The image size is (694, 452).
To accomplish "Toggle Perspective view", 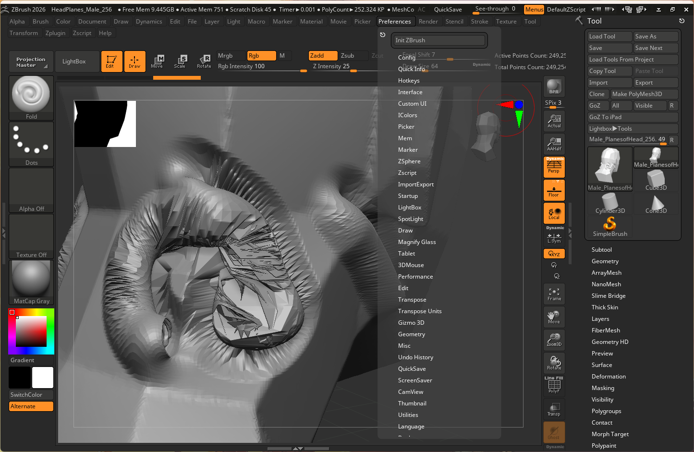I will pos(554,167).
